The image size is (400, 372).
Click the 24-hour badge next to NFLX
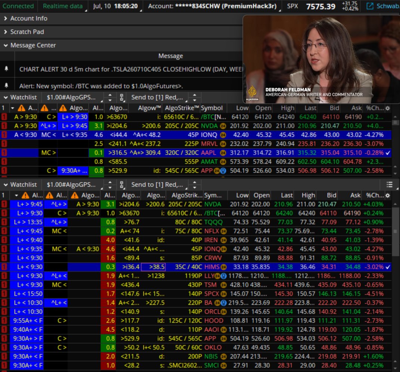point(223,231)
